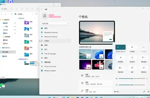Toggle night light (夜间模式) tile
Viewport: 150px width, 98px height.
point(120,58)
